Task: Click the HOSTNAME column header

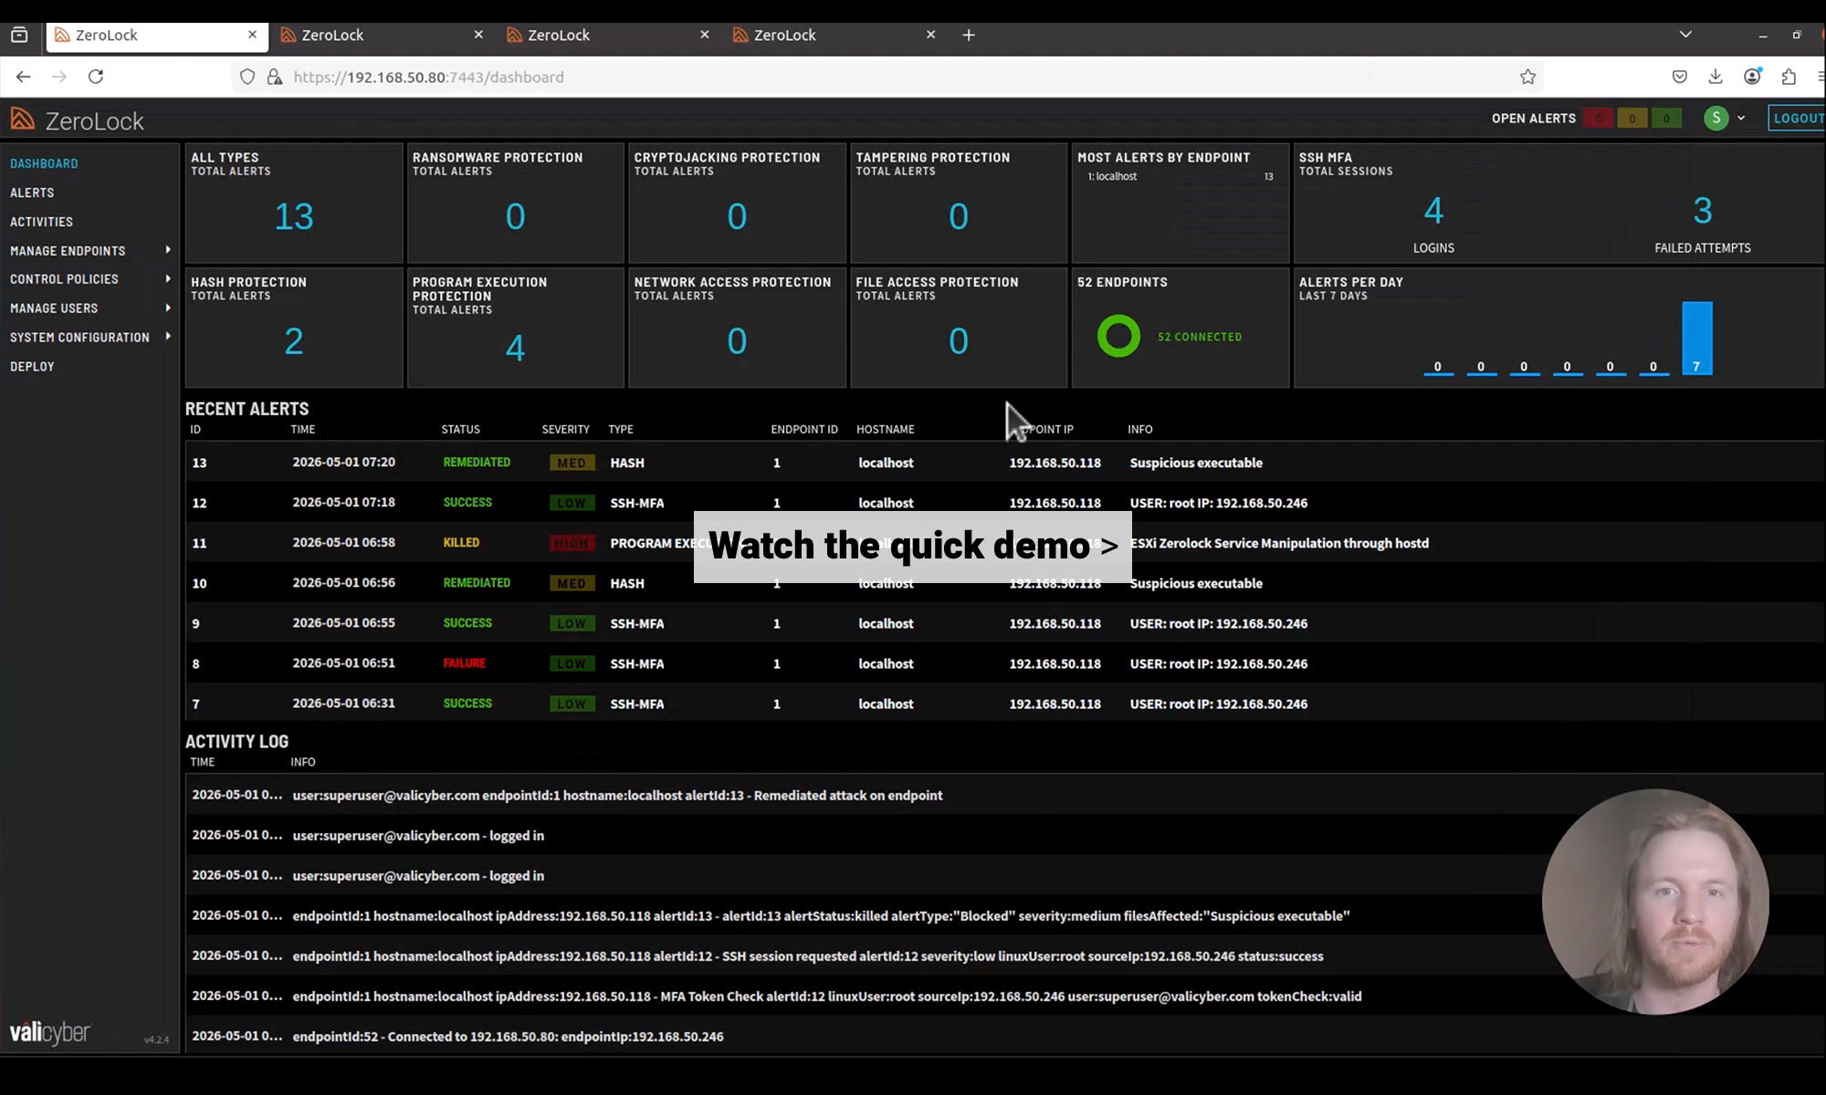Action: [885, 429]
